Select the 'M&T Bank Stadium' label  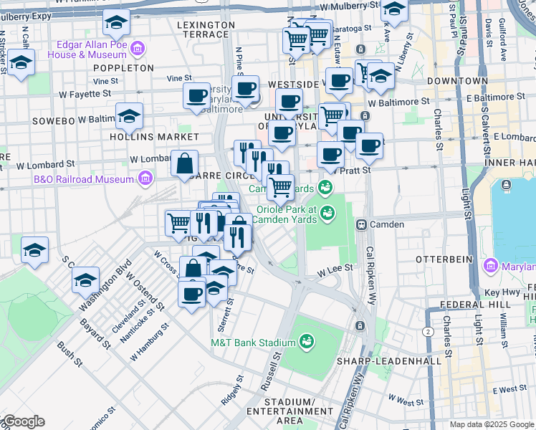tap(253, 343)
